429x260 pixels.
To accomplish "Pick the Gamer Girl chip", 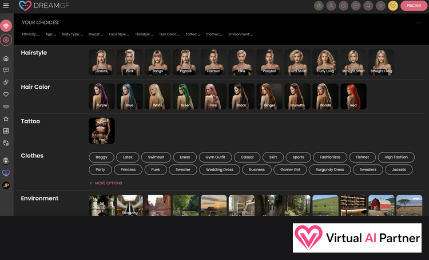I will point(290,170).
